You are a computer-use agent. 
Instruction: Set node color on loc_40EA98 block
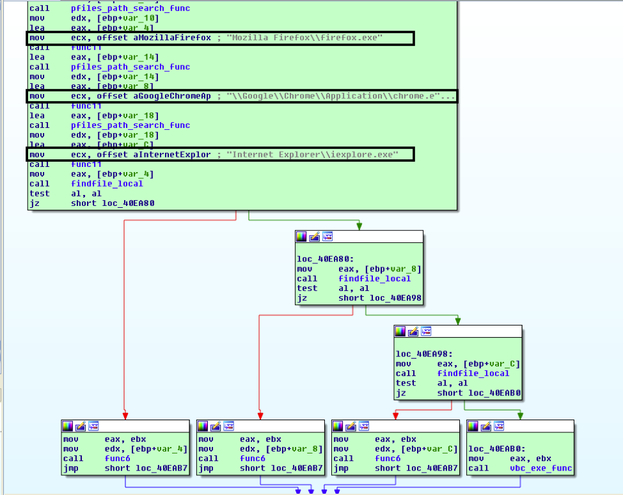pos(400,331)
